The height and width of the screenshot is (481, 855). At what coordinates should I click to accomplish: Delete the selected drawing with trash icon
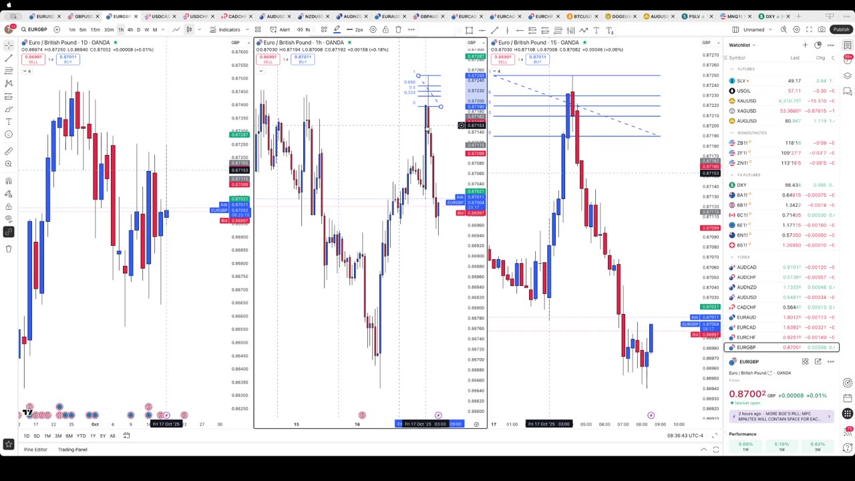coord(399,29)
